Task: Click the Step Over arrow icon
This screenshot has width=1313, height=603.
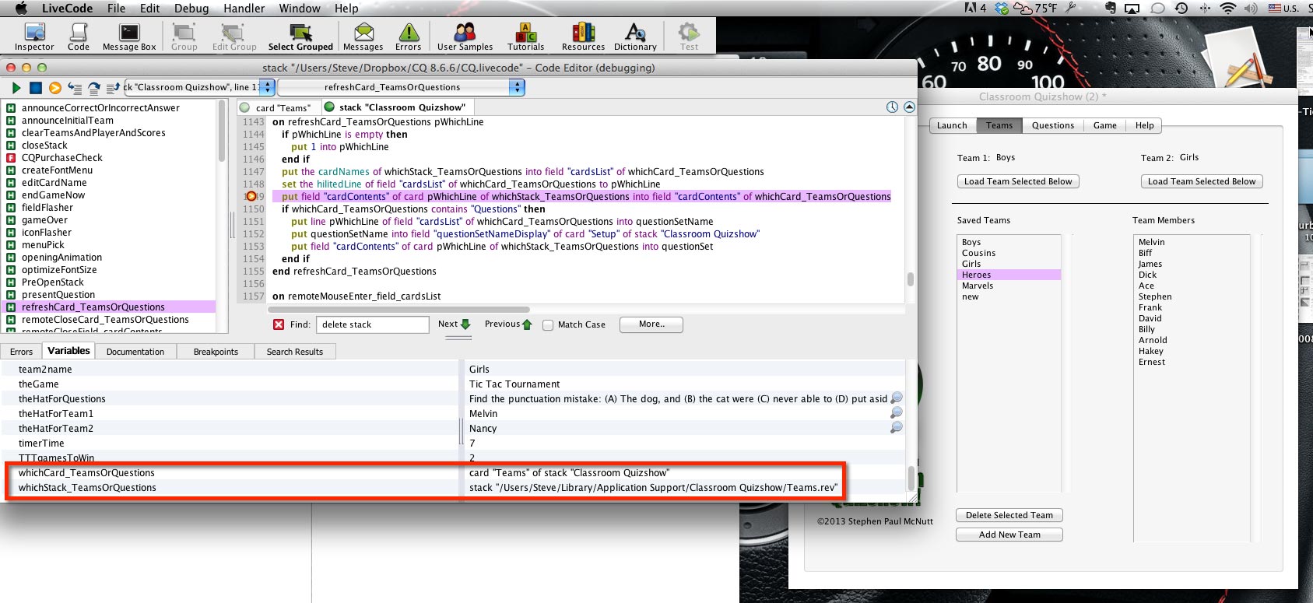Action: [x=94, y=88]
